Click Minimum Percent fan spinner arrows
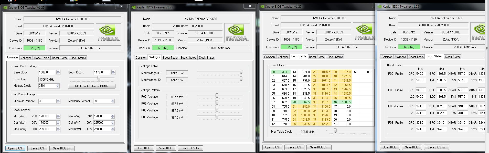489x153 pixels. click(58, 101)
